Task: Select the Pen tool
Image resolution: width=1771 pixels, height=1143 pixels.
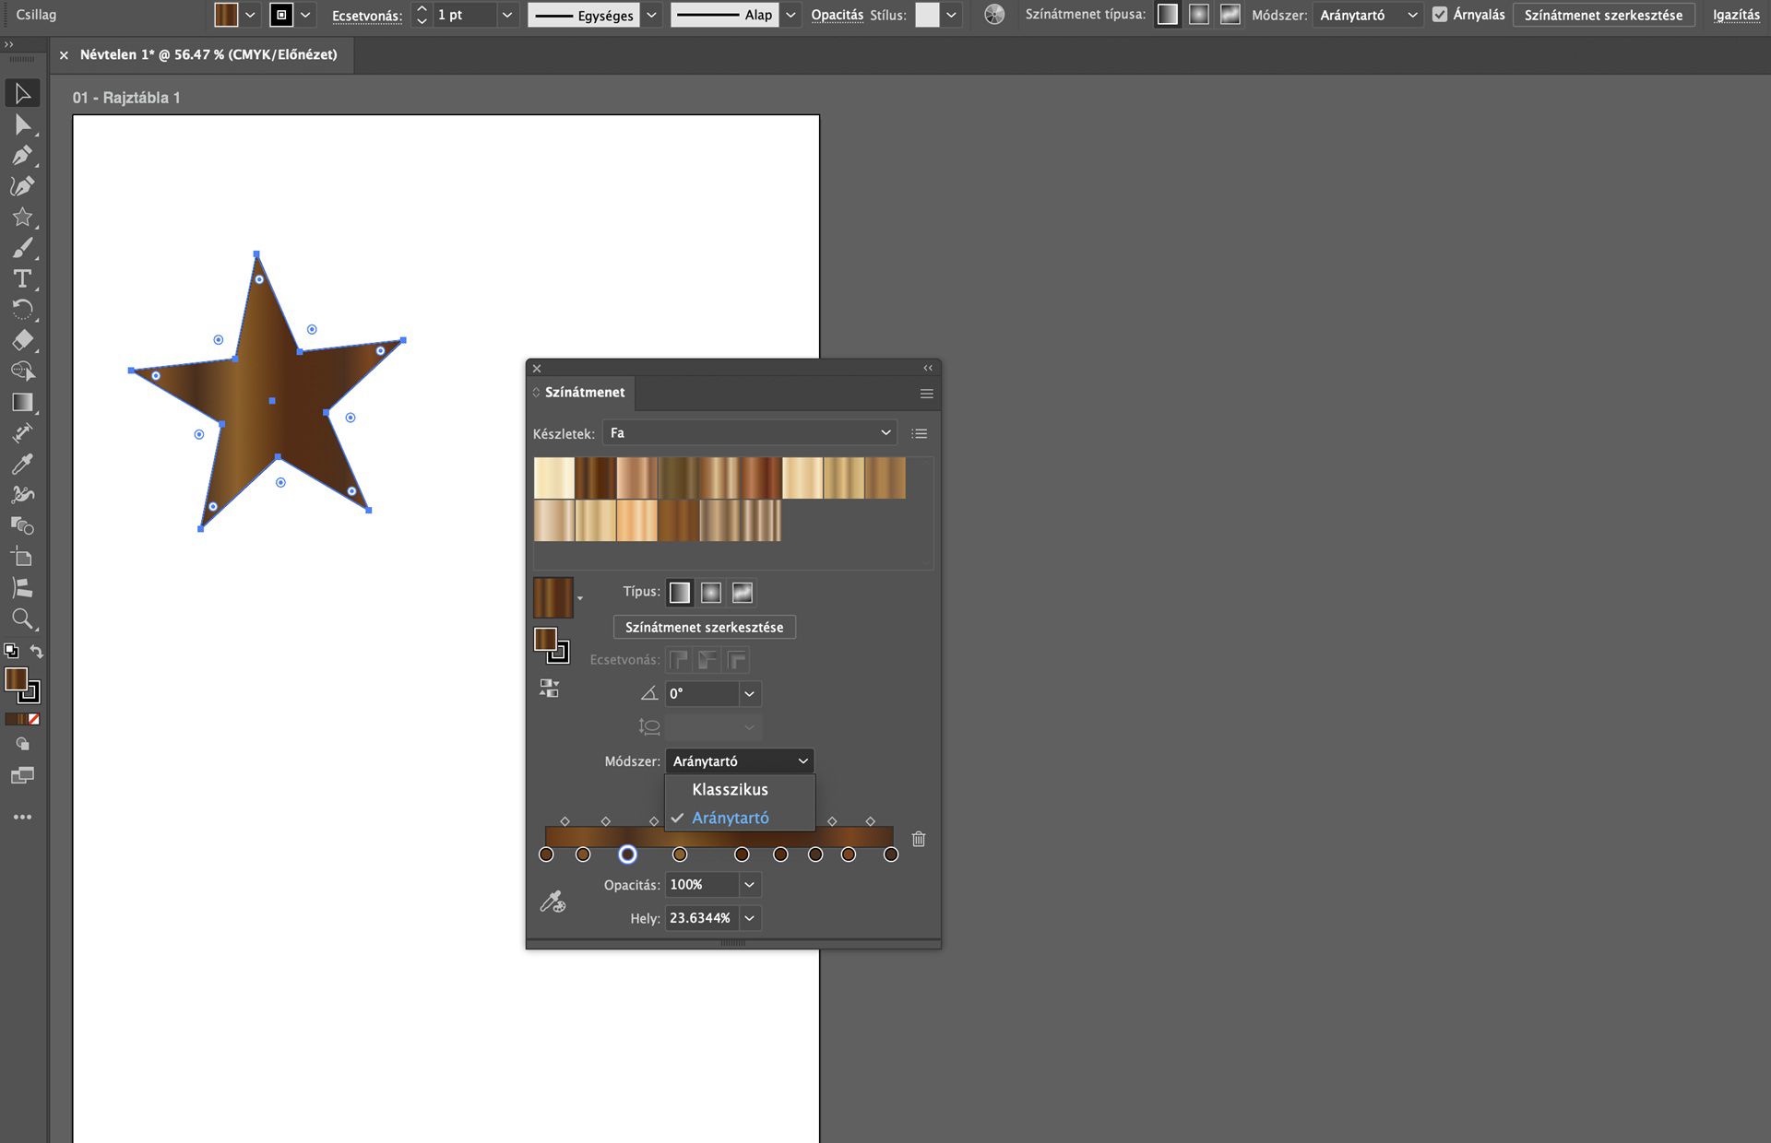Action: point(22,155)
